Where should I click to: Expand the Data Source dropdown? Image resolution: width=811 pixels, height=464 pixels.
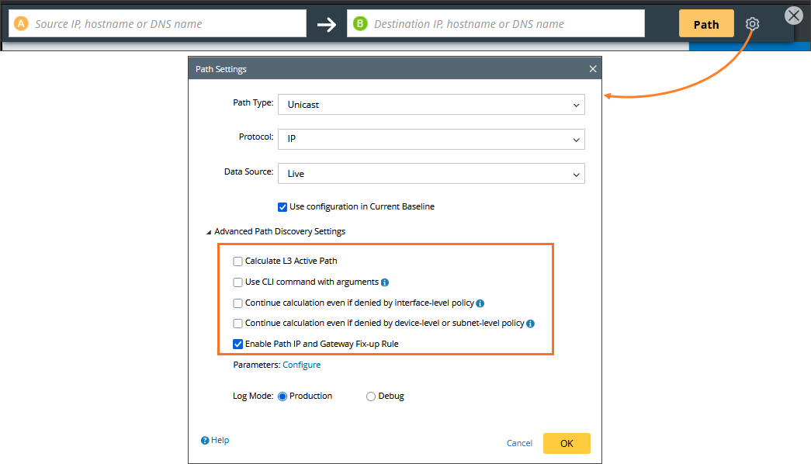point(431,174)
